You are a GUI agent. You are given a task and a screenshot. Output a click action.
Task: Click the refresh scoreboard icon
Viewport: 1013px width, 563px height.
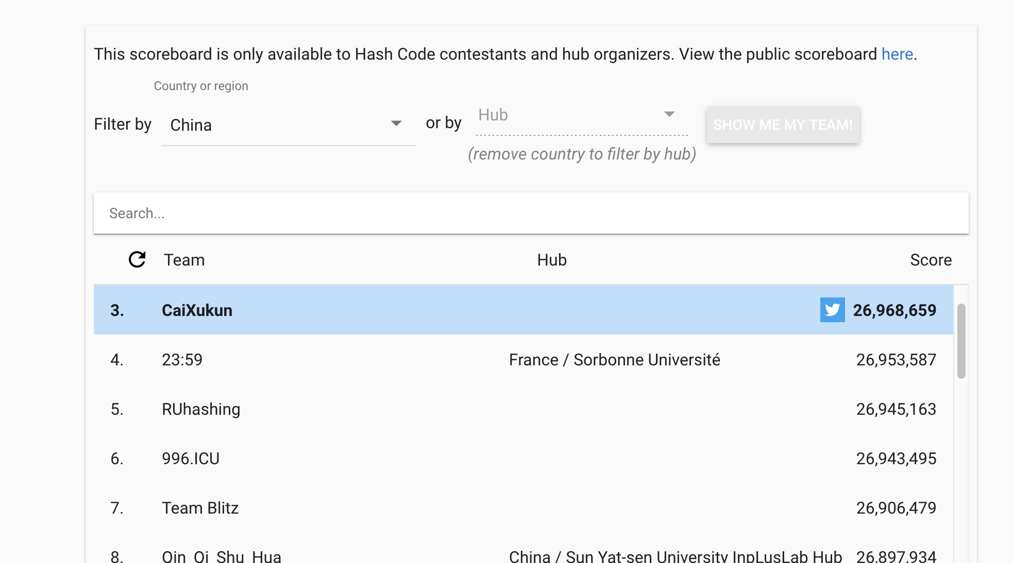point(137,259)
